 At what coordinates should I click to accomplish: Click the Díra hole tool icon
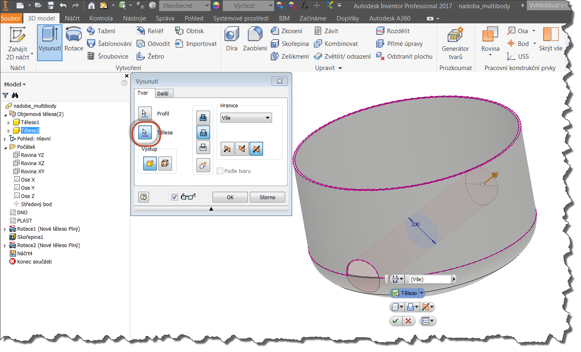(232, 35)
